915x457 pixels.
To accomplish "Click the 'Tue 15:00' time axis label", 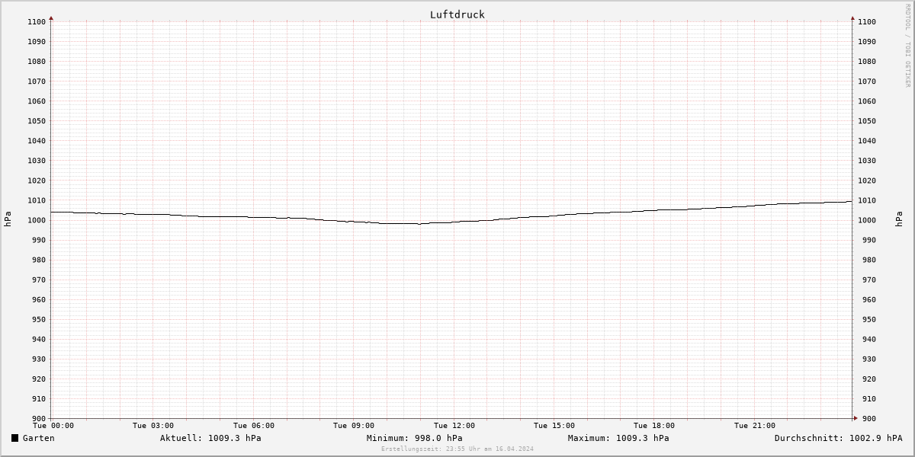I will click(554, 426).
